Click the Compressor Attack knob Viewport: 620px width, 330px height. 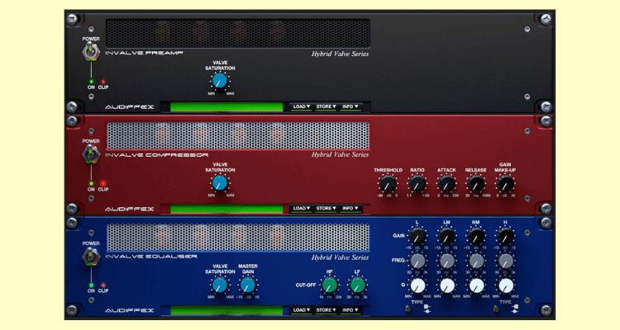446,184
